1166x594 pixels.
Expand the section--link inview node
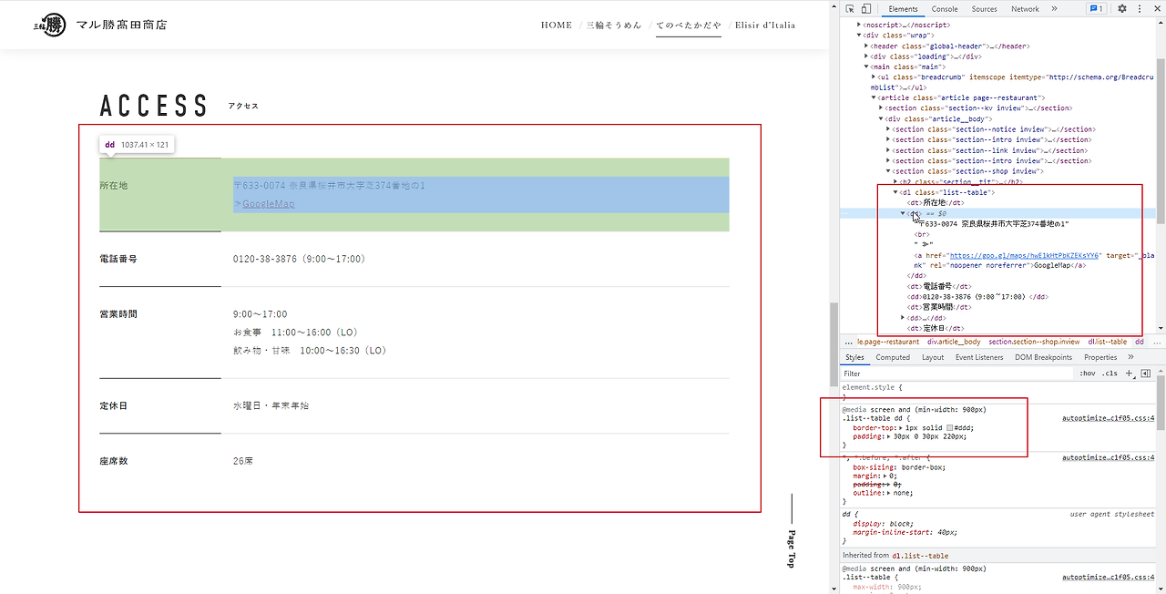click(889, 150)
